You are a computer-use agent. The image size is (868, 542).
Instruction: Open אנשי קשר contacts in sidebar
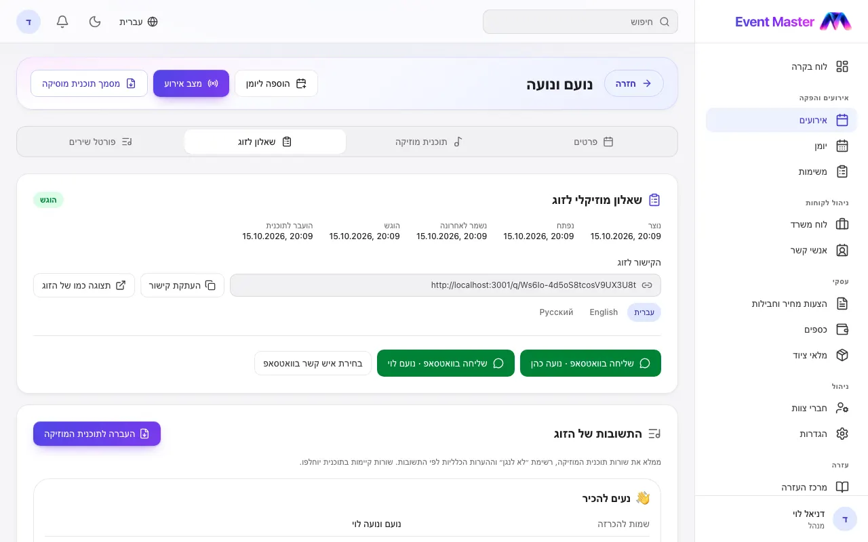pyautogui.click(x=781, y=250)
